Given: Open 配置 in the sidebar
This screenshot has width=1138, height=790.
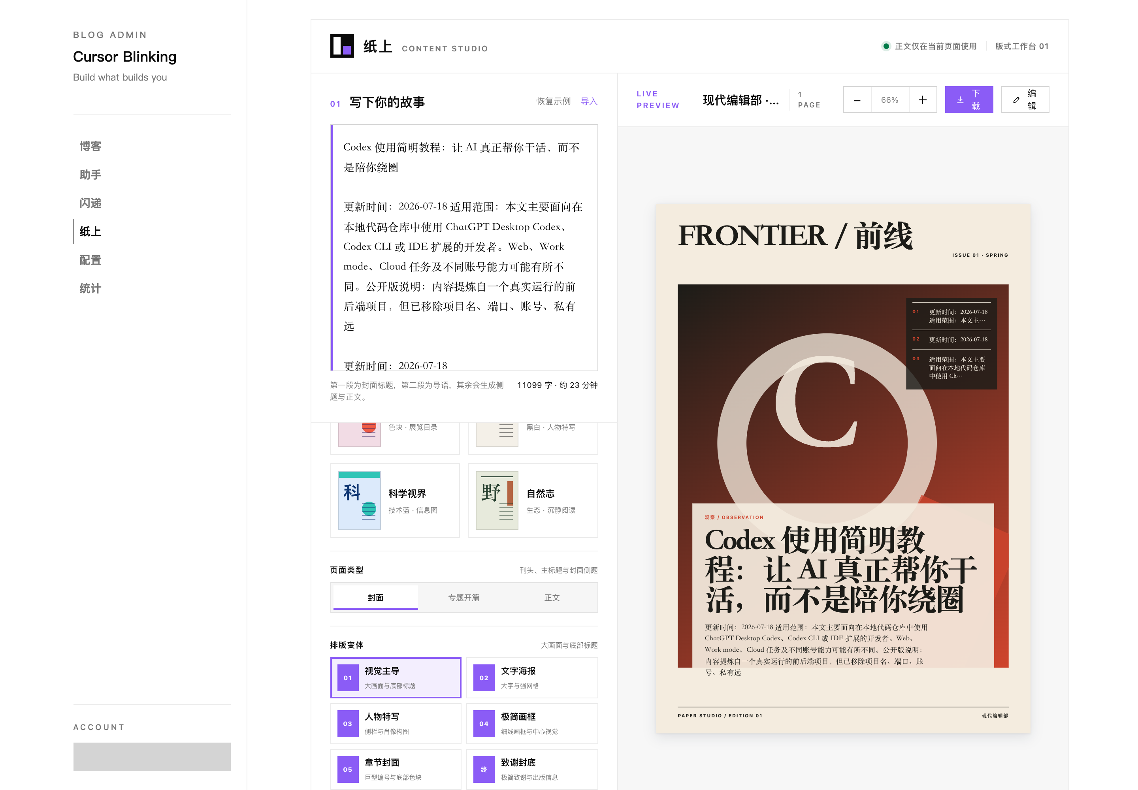Looking at the screenshot, I should (90, 260).
